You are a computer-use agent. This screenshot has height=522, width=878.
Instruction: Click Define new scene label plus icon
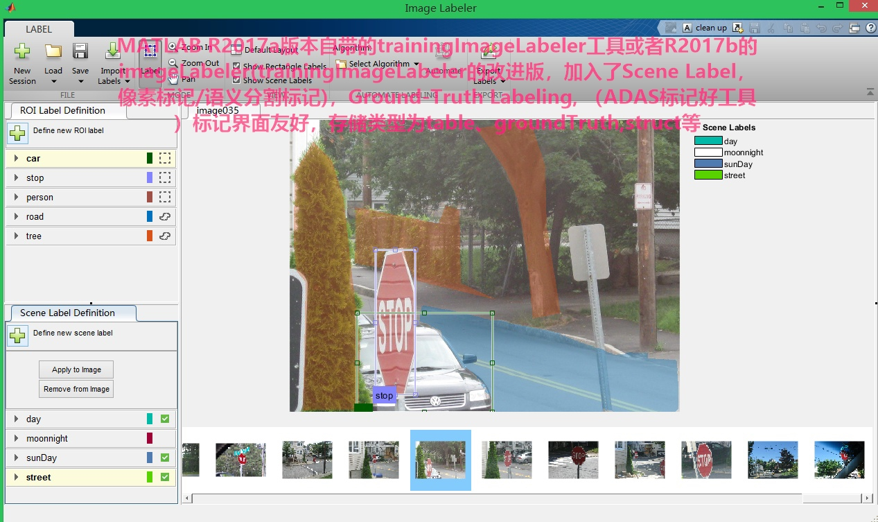point(18,336)
